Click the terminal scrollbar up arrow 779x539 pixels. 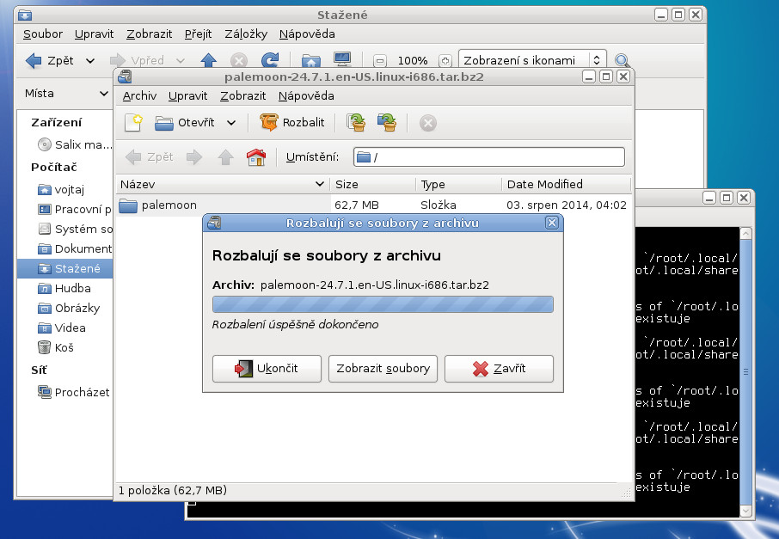pos(745,233)
